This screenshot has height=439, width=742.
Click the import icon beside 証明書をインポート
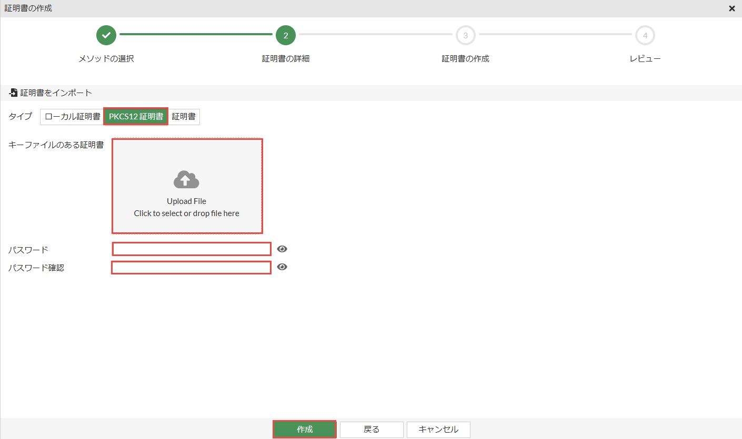pyautogui.click(x=13, y=93)
